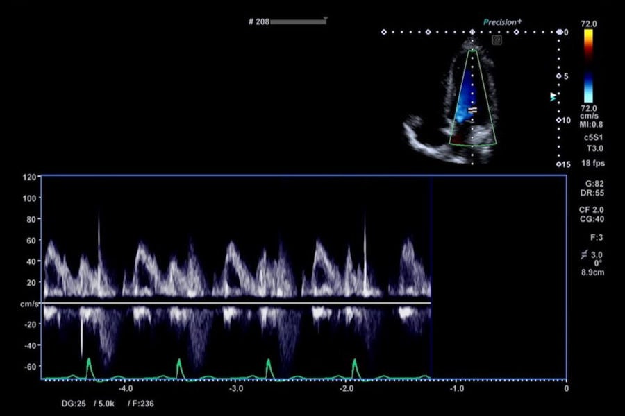Click the white Doppler baseline line

point(236,303)
